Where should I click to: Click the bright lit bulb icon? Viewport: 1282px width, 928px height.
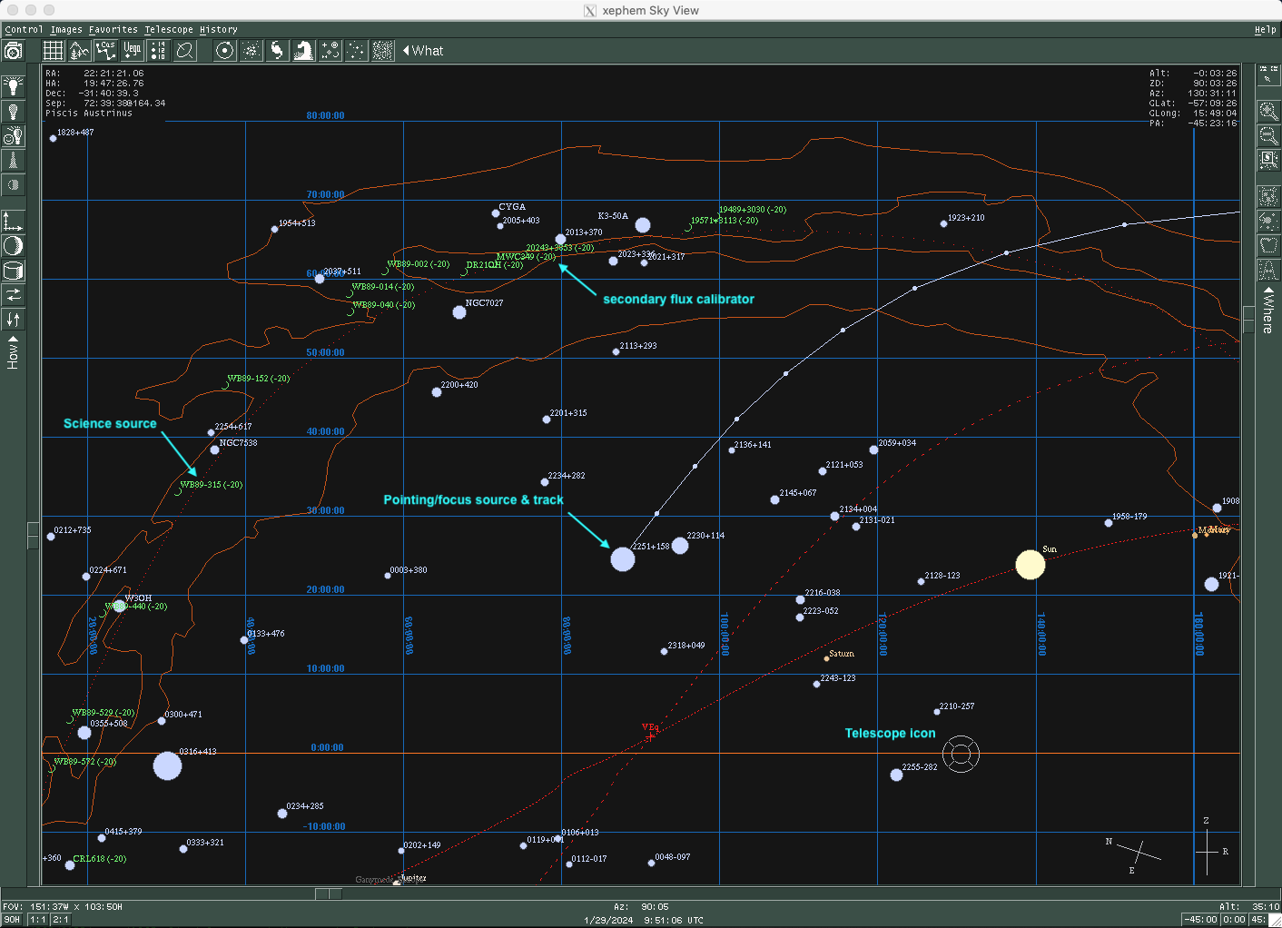tap(13, 86)
